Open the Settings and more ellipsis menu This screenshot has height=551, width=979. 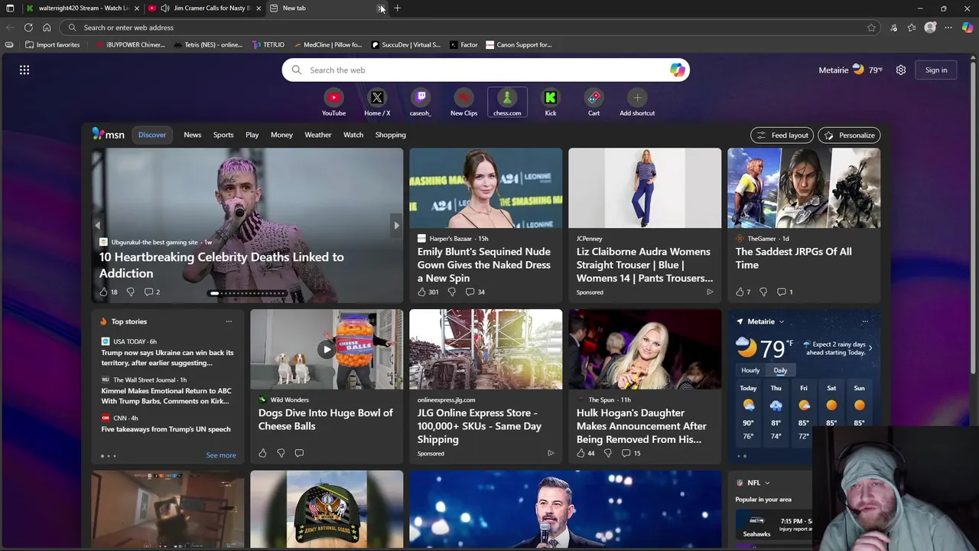(x=948, y=28)
